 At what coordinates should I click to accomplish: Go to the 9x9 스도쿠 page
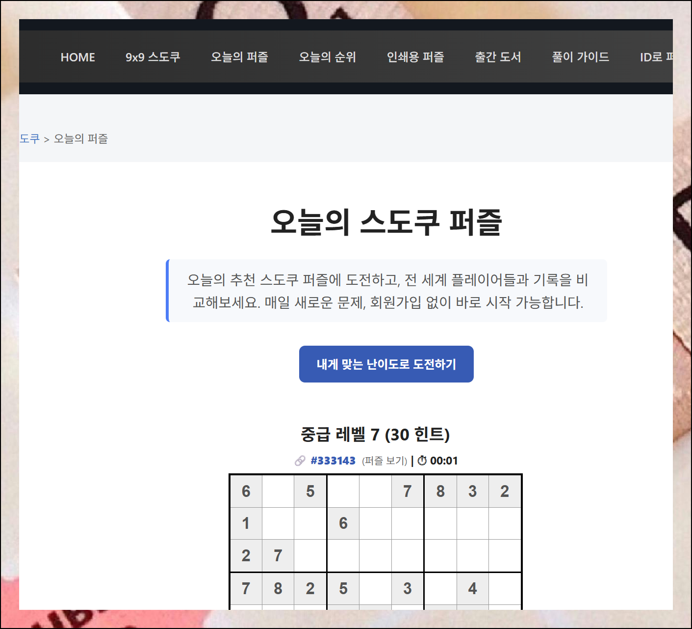click(x=153, y=57)
